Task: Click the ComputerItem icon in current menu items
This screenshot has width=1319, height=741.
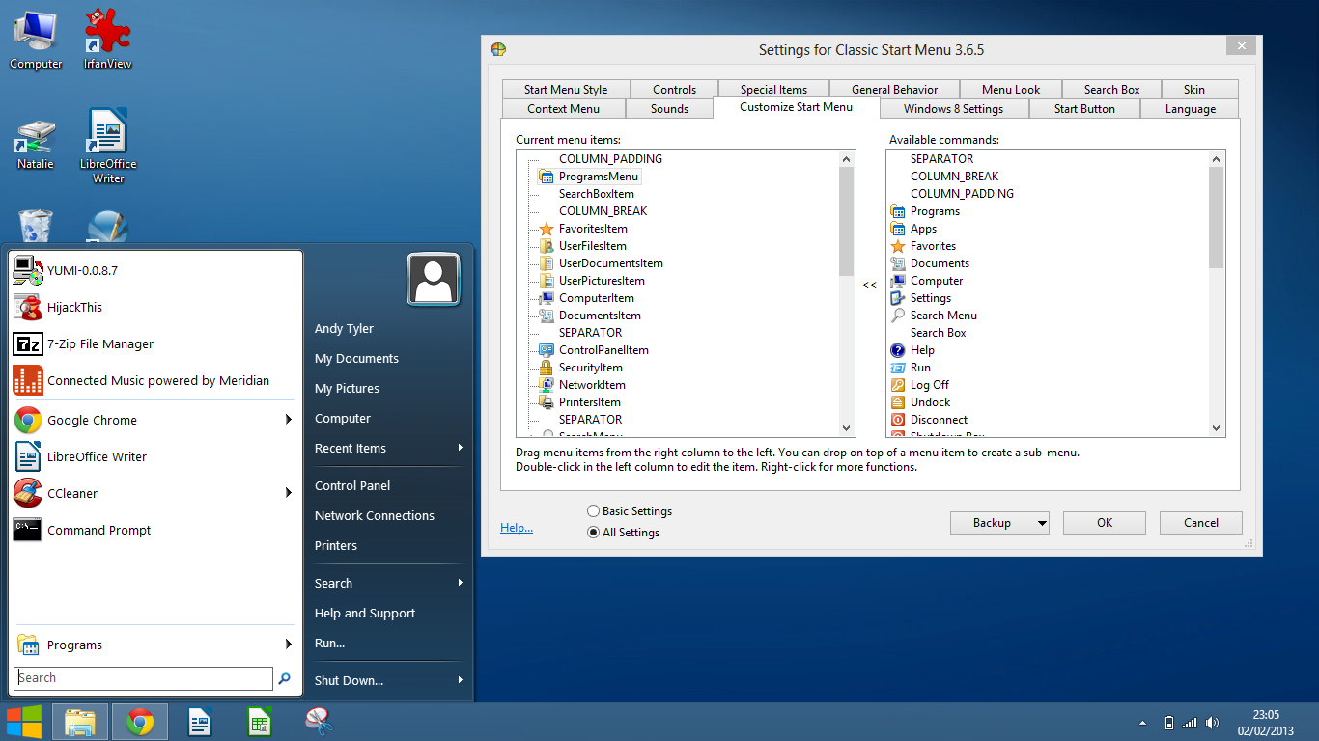Action: (547, 298)
